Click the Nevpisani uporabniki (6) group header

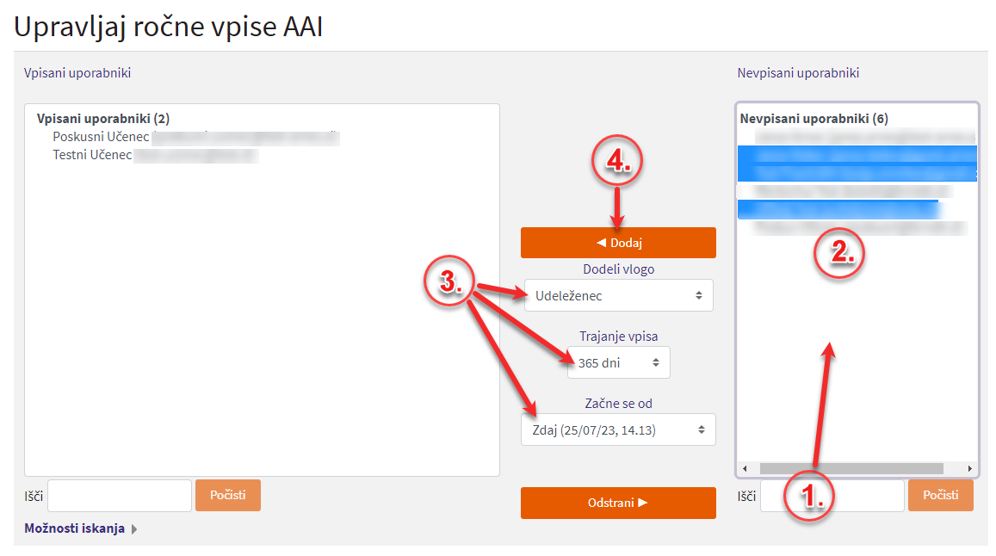click(x=814, y=119)
